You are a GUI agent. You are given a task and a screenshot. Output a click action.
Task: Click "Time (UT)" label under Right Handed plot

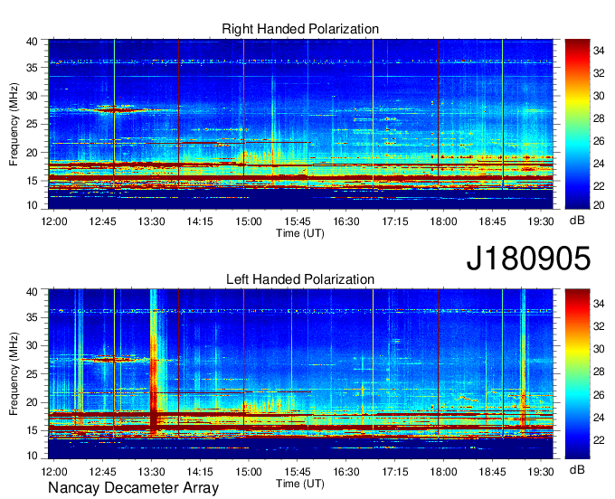[300, 233]
